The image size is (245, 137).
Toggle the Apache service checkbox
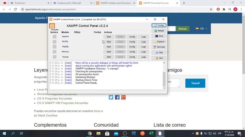[x=54, y=37]
